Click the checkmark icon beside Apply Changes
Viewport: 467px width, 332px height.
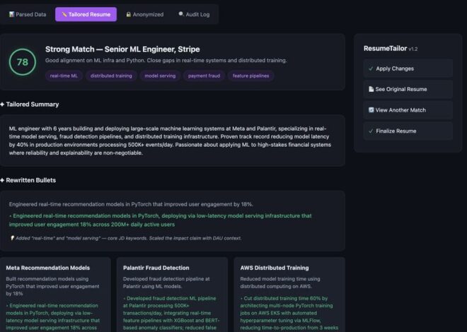coord(371,69)
